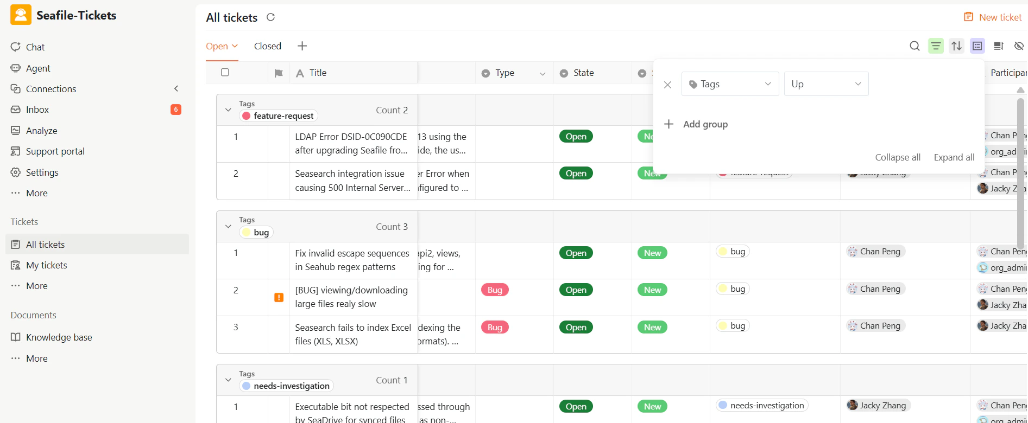Image resolution: width=1028 pixels, height=423 pixels.
Task: Collapse sidebar with Connections chevron
Action: [176, 88]
